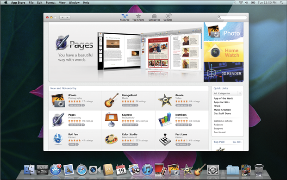Click See All next to Top Paid
Image resolution: width=287 pixels, height=180 pixels.
point(237,142)
